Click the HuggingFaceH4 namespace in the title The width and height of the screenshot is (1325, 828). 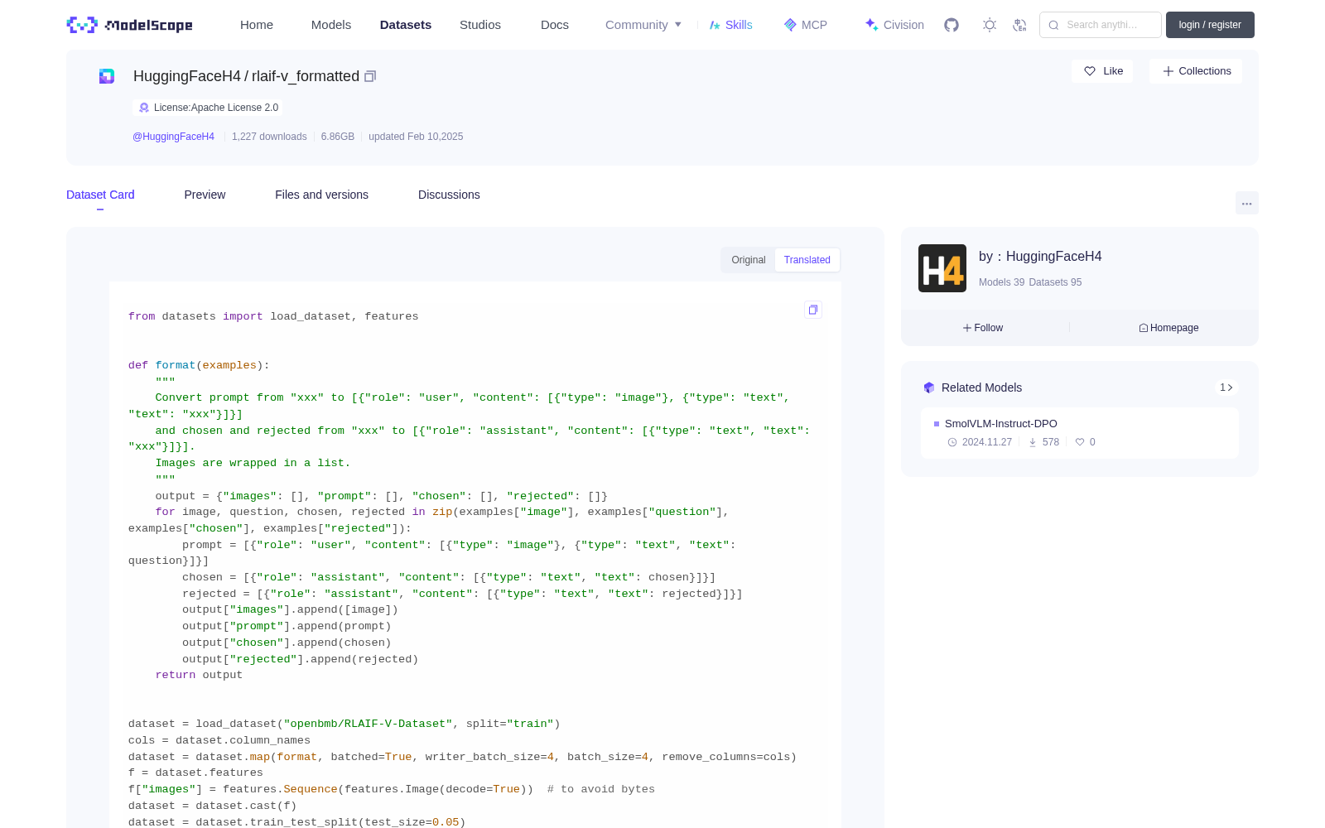(187, 76)
